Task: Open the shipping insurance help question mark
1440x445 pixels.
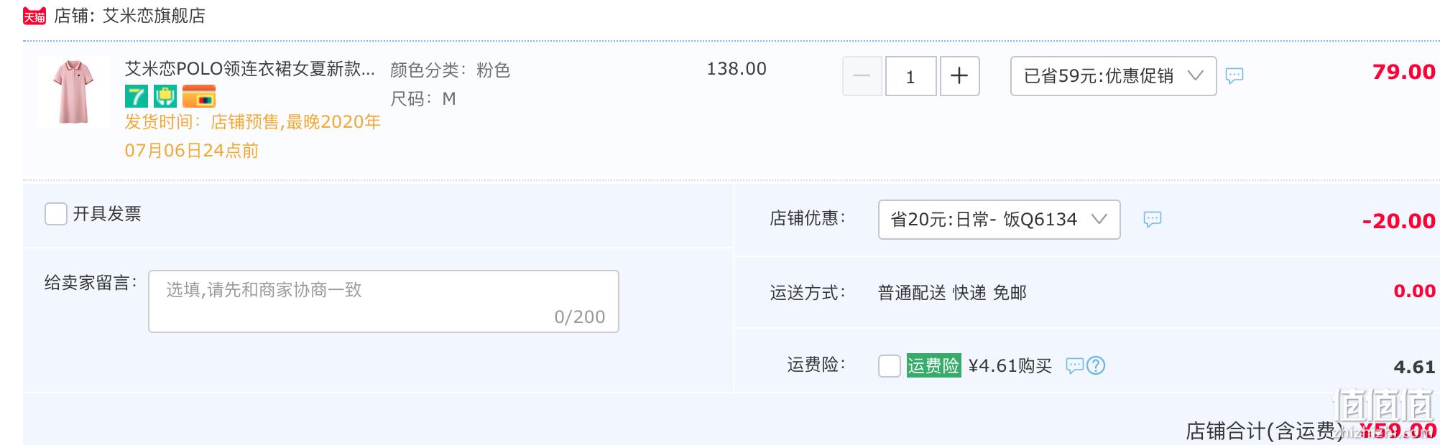Action: (x=1096, y=365)
